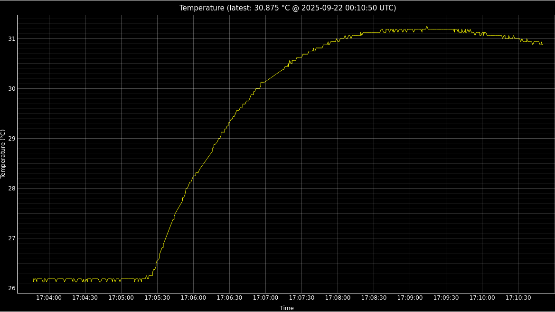
Task: Pick the 17:07:00 time axis label
Action: point(265,298)
